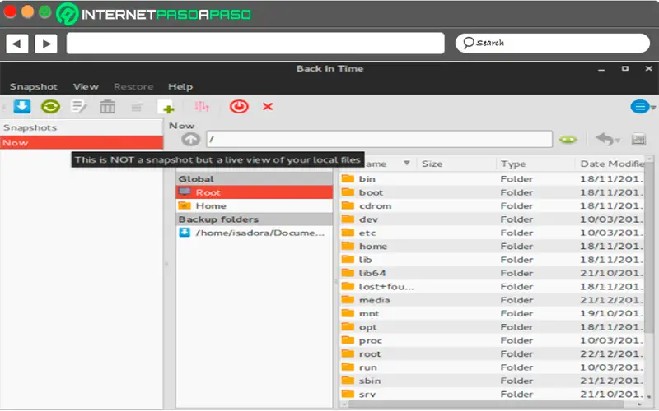Screen dimensions: 659x411
Task: Open Settings via the sliders icon
Action: [202, 107]
